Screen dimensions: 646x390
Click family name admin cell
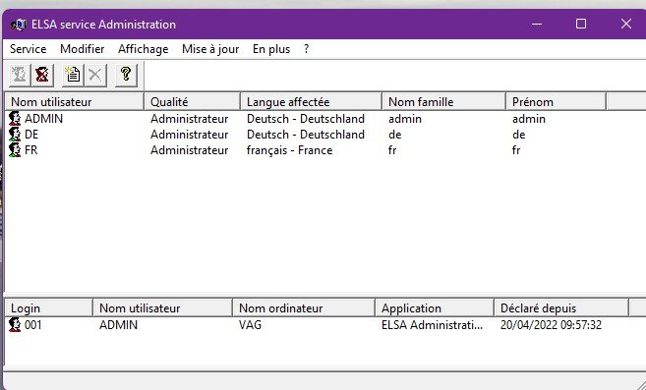pyautogui.click(x=405, y=119)
